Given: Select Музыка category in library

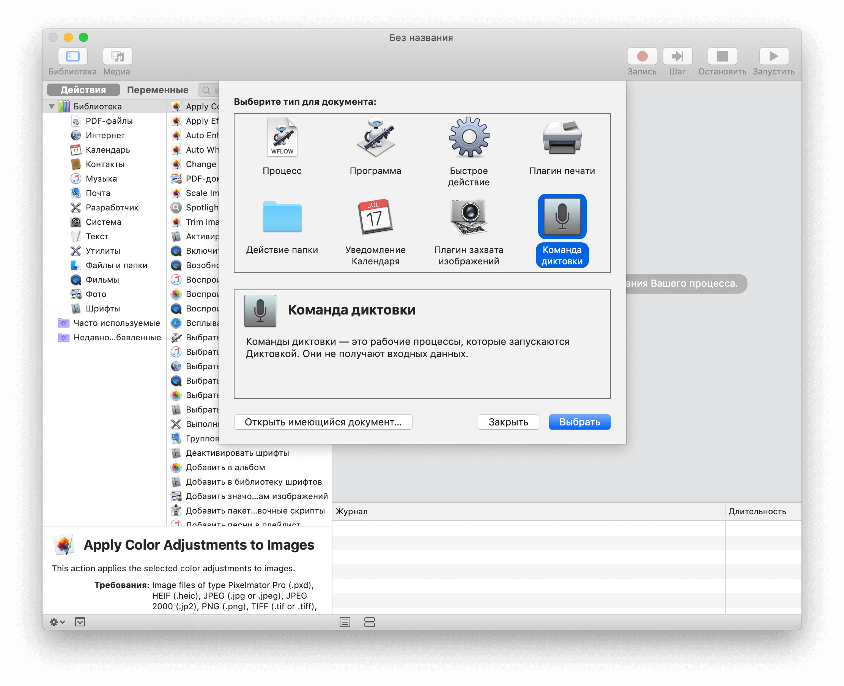Looking at the screenshot, I should point(104,179).
